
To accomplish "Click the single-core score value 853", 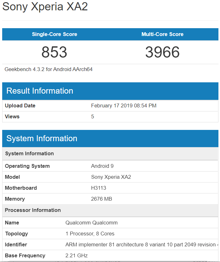I will click(x=54, y=52).
